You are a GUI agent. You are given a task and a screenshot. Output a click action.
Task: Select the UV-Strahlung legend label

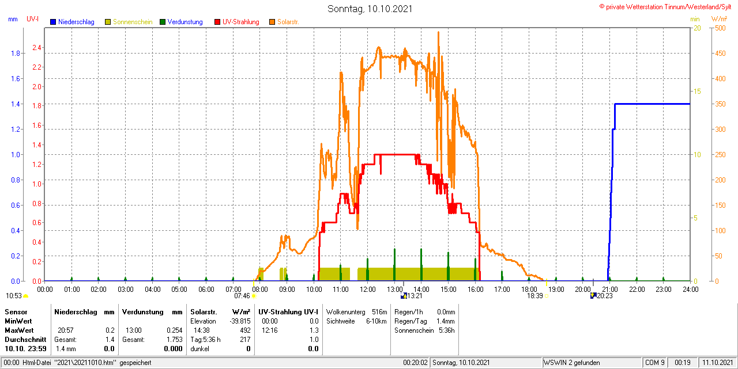coord(242,22)
